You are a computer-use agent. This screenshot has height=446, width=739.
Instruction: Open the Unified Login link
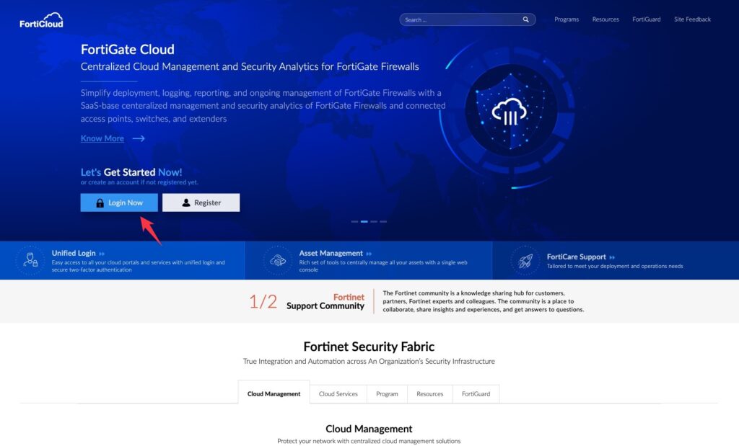tap(74, 253)
